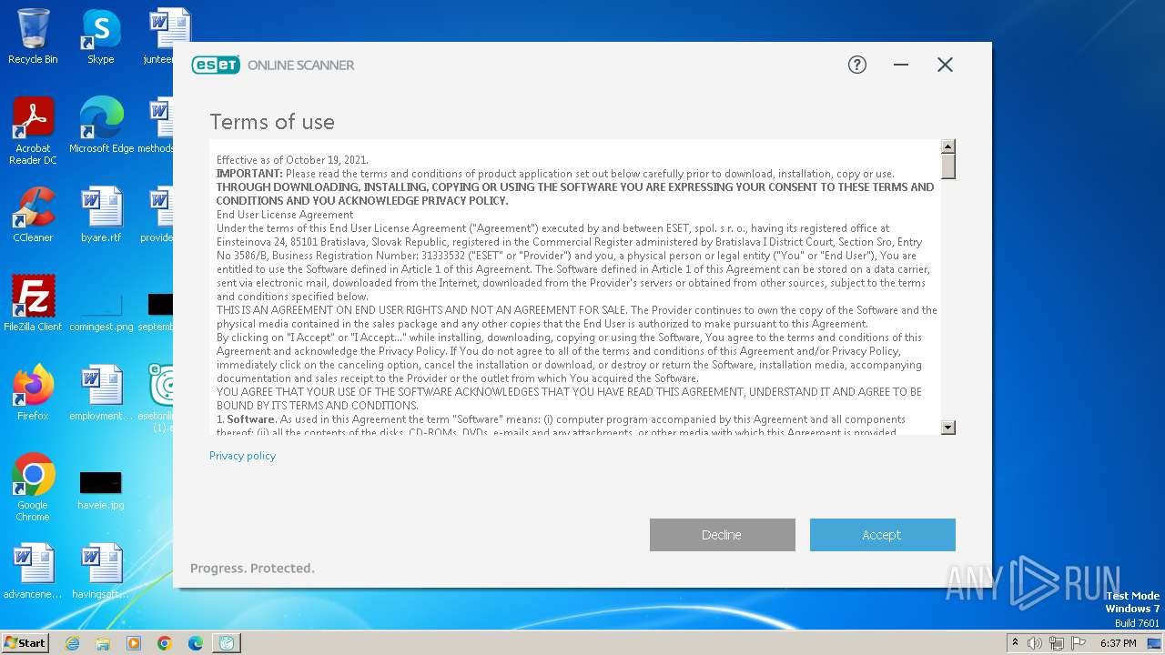1165x655 pixels.
Task: Select the Microsoft Edge desktop shortcut
Action: pos(101,126)
